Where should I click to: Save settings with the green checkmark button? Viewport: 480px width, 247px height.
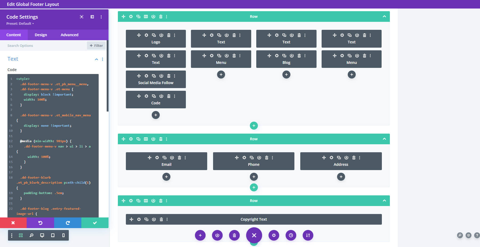(95, 223)
